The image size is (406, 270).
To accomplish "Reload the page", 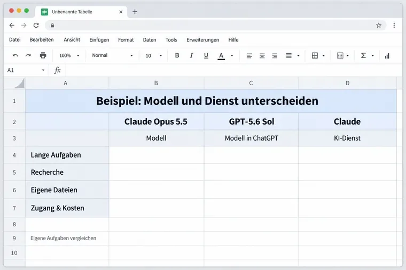I will (x=36, y=26).
